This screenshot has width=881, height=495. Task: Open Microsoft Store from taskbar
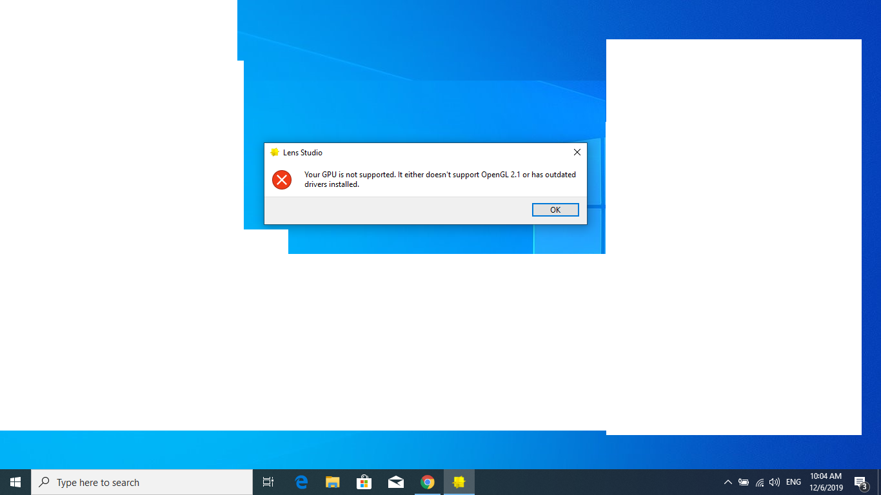364,482
